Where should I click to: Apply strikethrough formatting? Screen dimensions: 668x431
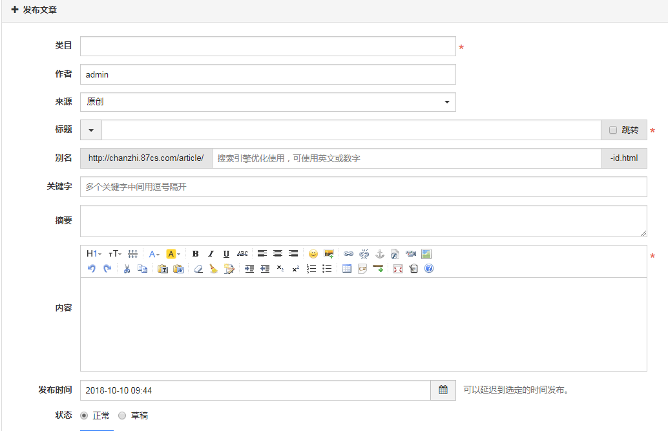point(242,254)
